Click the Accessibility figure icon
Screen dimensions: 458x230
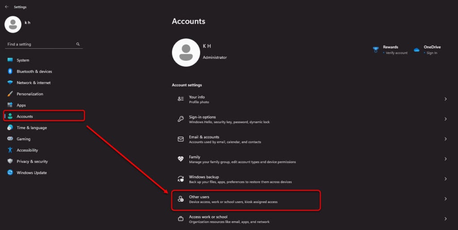(x=10, y=150)
